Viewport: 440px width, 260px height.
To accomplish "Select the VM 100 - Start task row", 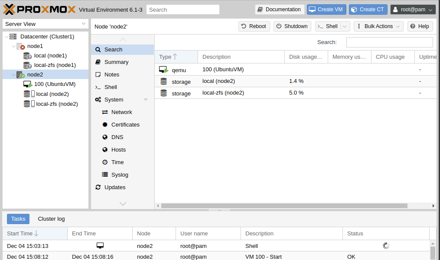I will point(216,257).
